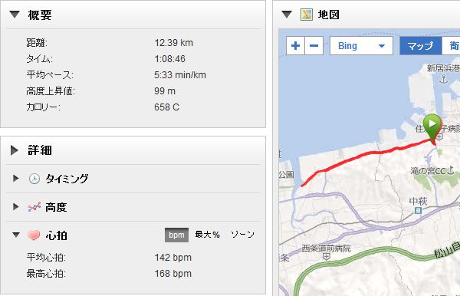Collapse the 概要 summary panel
The height and width of the screenshot is (296, 460).
(15, 15)
